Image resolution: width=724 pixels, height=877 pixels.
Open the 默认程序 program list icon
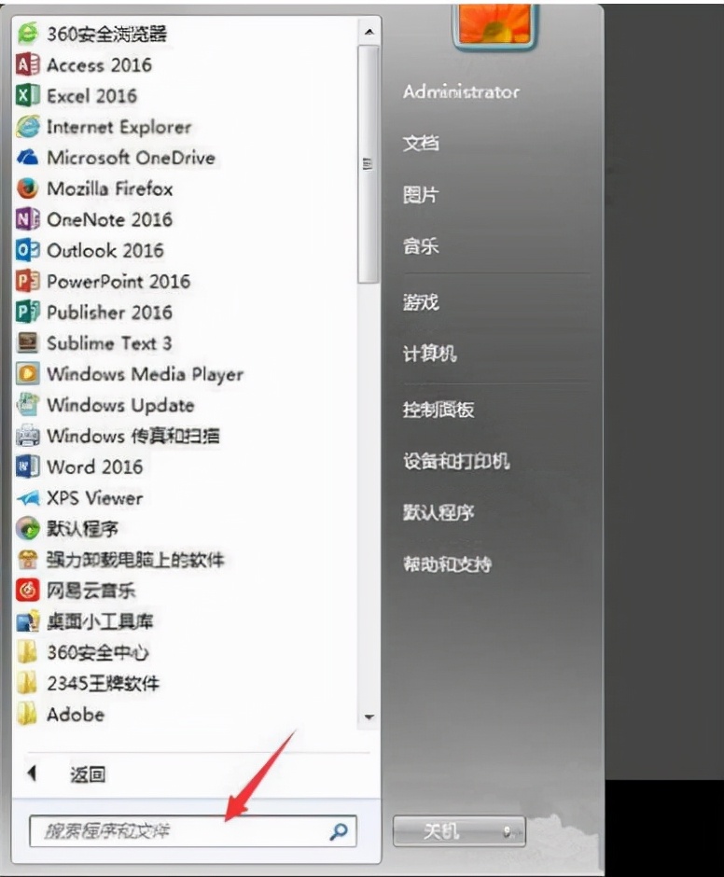pos(27,529)
